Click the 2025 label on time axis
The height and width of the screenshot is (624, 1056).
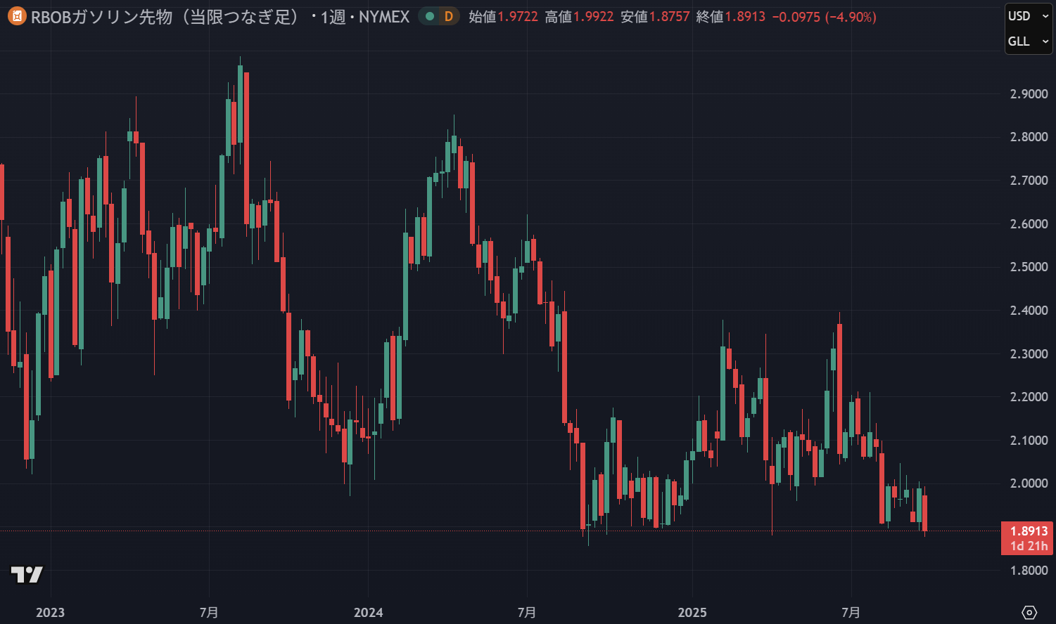(x=692, y=612)
